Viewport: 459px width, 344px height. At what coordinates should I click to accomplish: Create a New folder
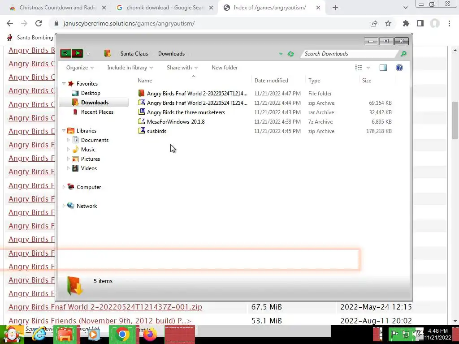[x=225, y=68]
